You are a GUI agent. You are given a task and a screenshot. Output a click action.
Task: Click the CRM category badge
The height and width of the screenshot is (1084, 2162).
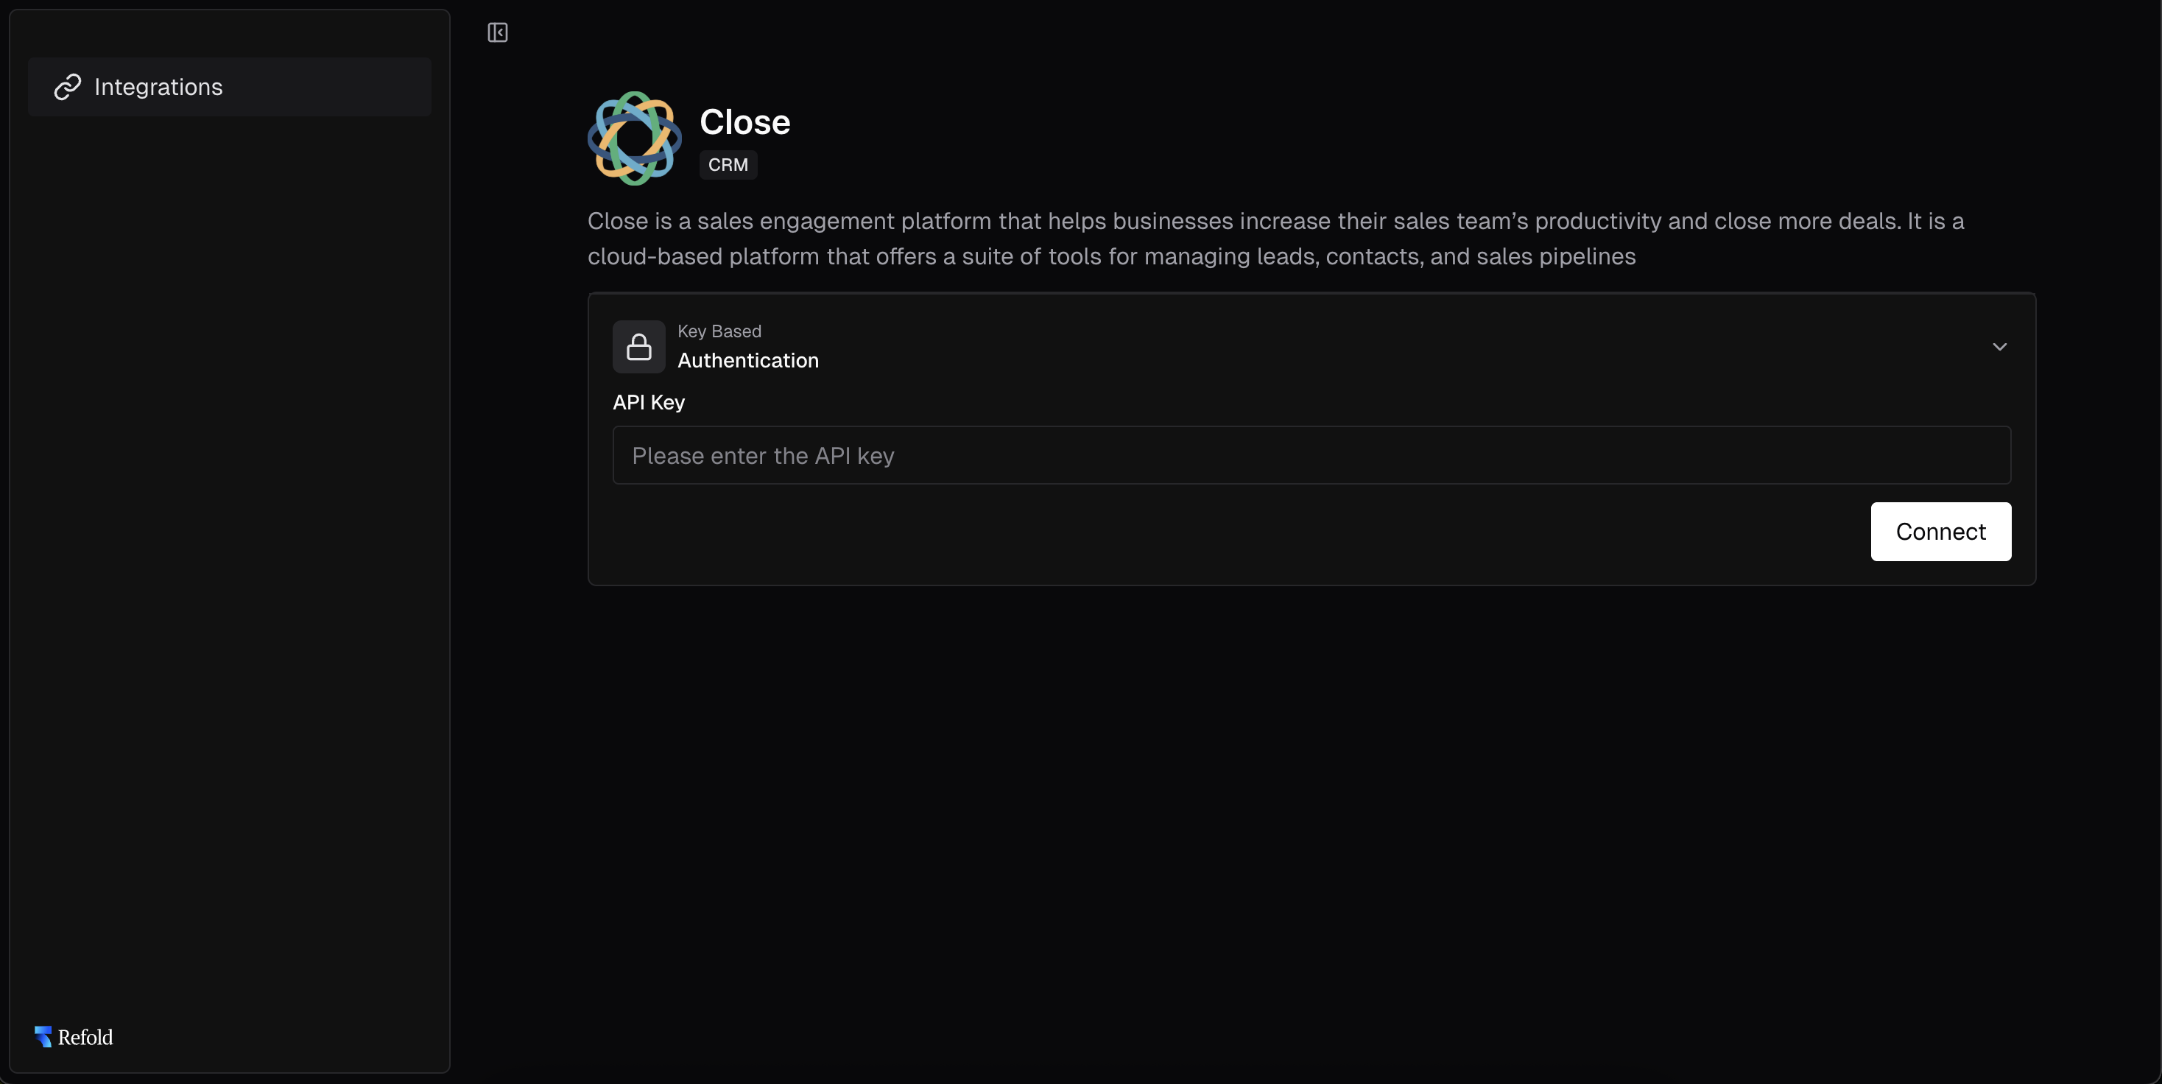coord(728,164)
